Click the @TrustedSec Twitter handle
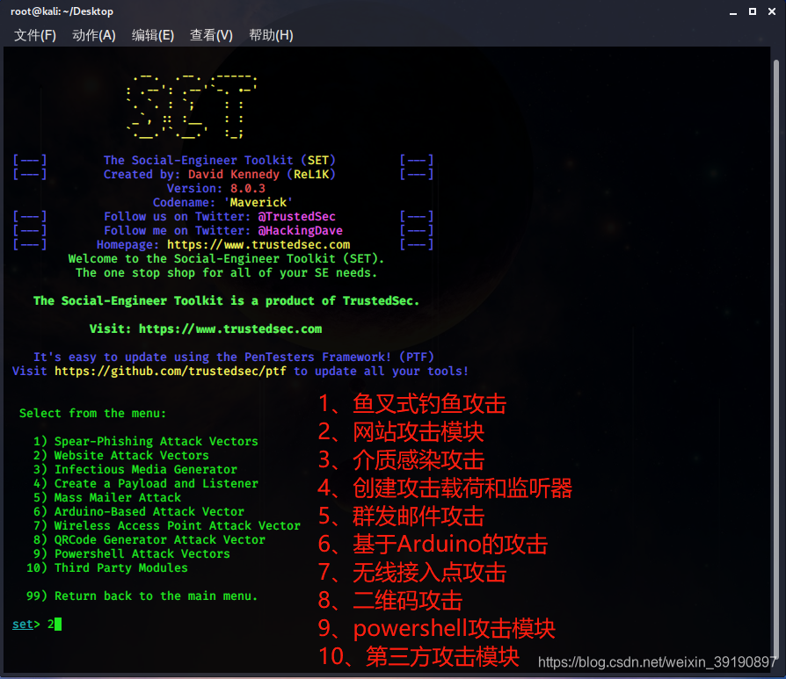Viewport: 786px width, 679px height. click(x=297, y=216)
